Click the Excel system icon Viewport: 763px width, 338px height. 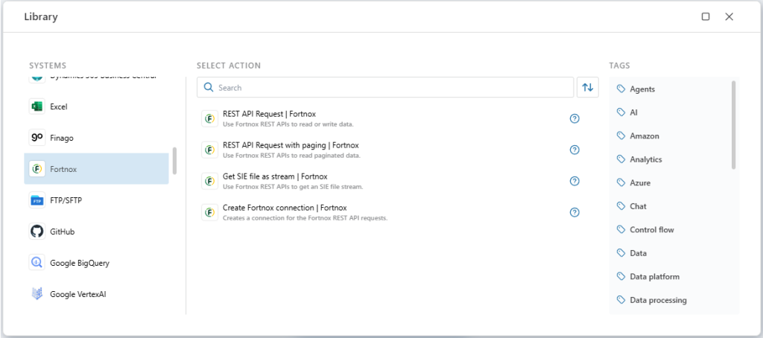click(37, 106)
